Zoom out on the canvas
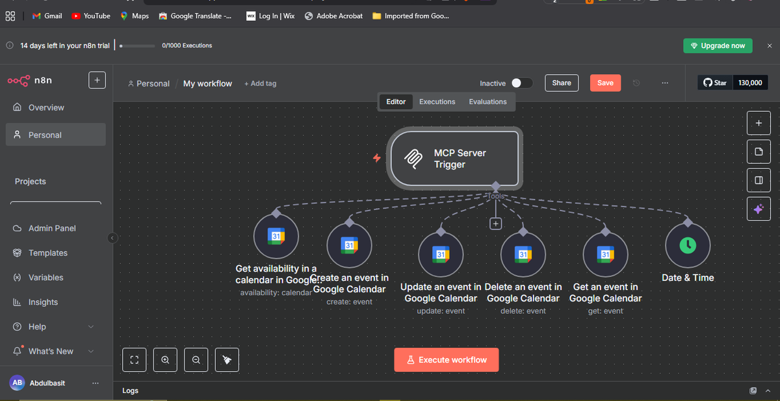The height and width of the screenshot is (401, 780). click(x=196, y=359)
